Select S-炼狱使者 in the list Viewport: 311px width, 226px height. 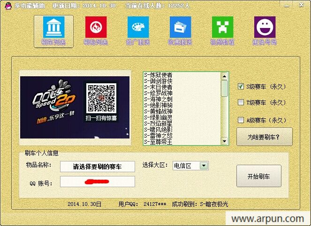click(x=158, y=75)
